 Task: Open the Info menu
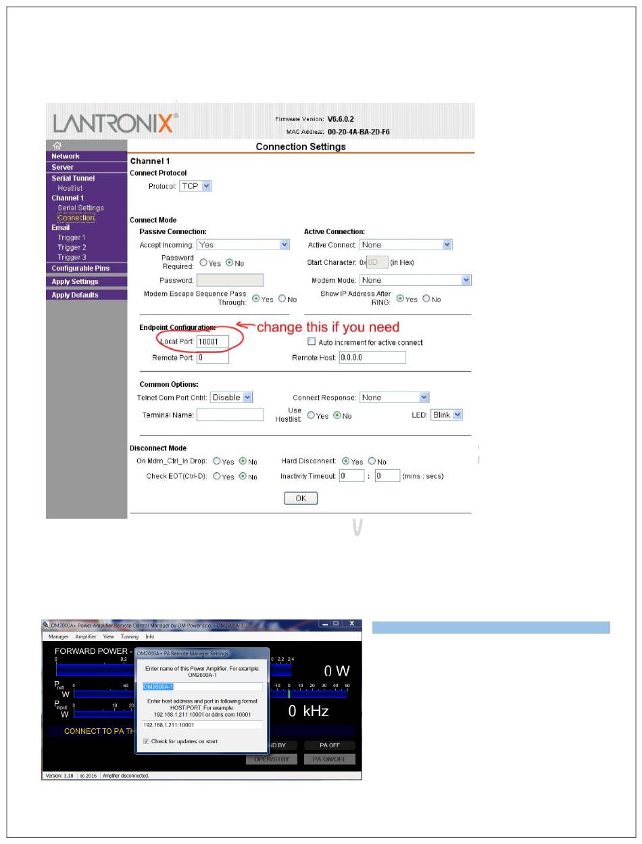point(150,636)
